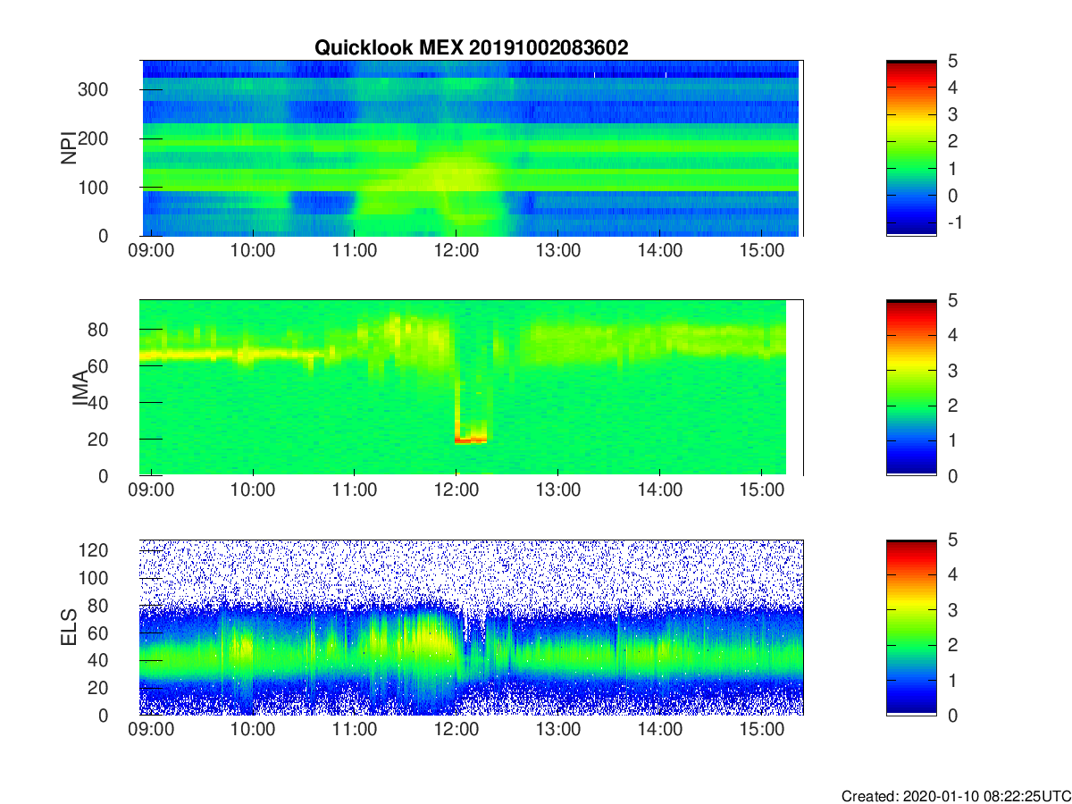Click the ELS plot 15:00 time tick label
This screenshot has width=1072, height=804.
click(760, 728)
